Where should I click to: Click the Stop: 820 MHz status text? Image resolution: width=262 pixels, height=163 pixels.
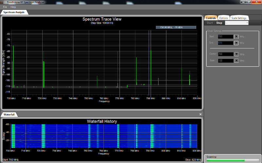point(193,160)
